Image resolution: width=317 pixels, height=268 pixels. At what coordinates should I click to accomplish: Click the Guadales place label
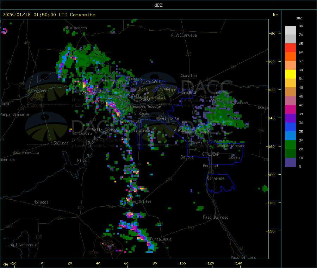(188, 76)
